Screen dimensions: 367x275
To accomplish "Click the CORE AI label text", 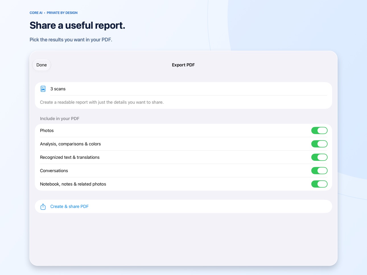I will click(x=36, y=13).
